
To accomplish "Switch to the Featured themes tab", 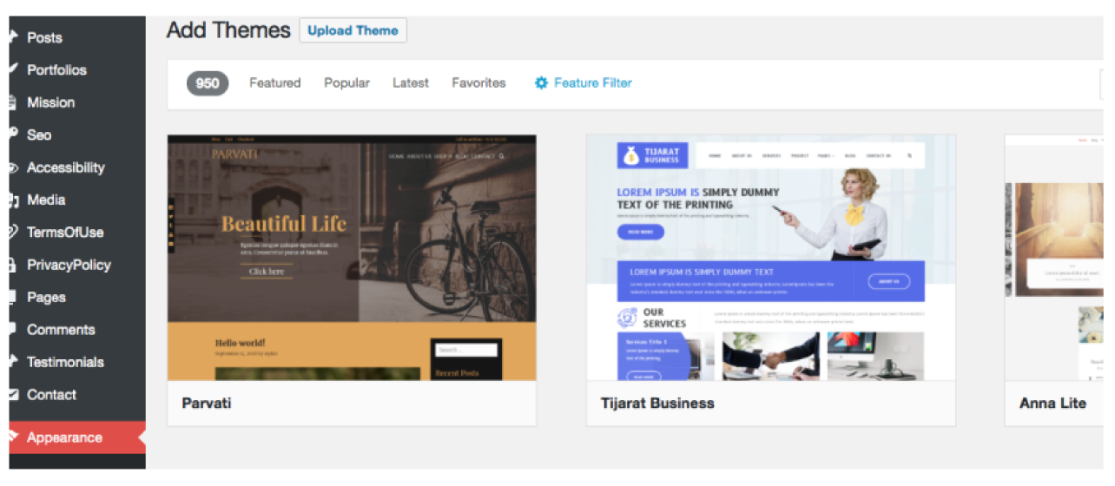I will pyautogui.click(x=274, y=83).
